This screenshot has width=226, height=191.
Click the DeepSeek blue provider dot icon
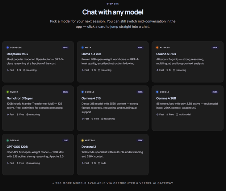8,48
